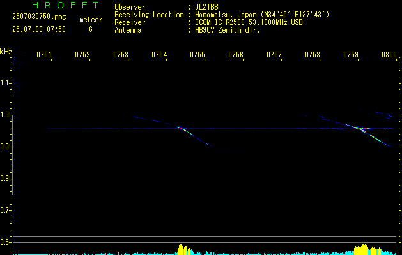The width and height of the screenshot is (402, 255).
Task: Click the Observer field label
Action: point(130,7)
